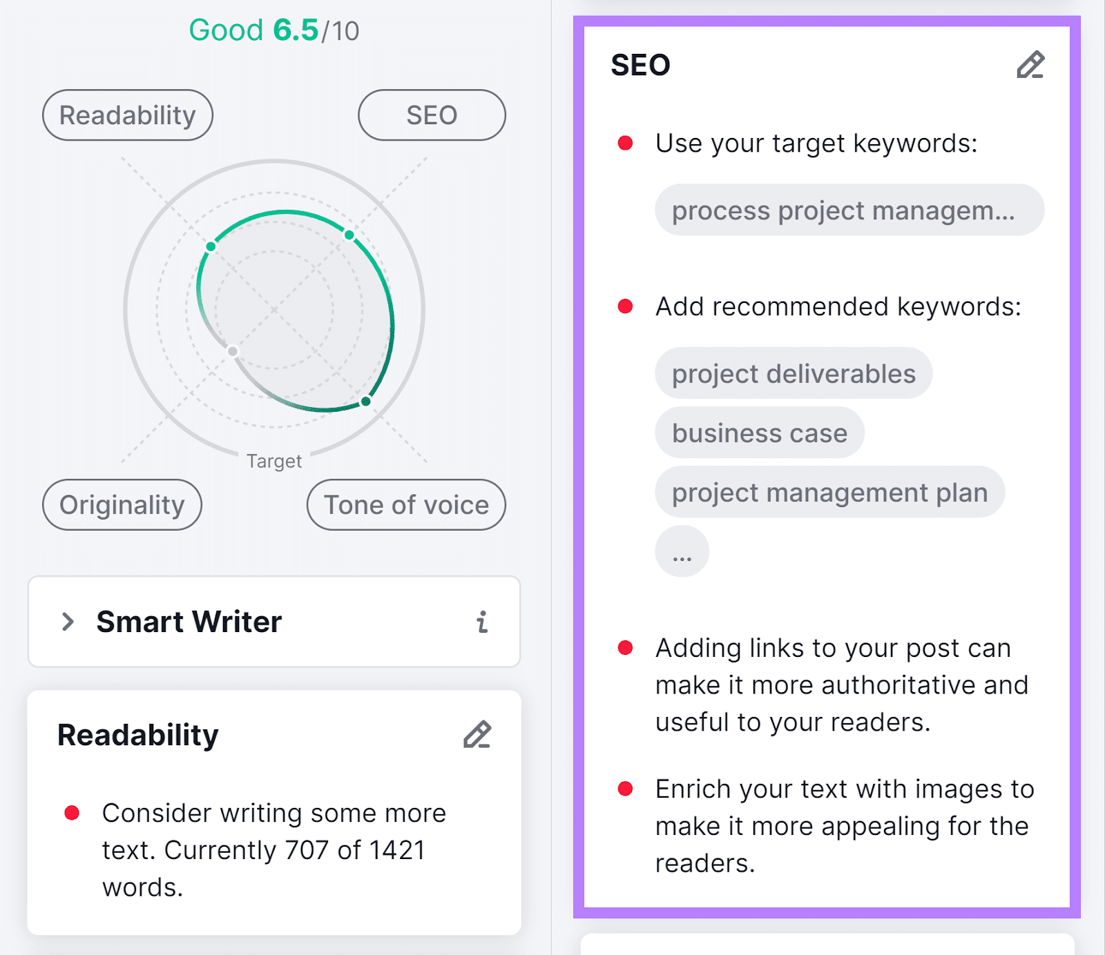
Task: Click the Target label on the radar chart
Action: point(274,461)
